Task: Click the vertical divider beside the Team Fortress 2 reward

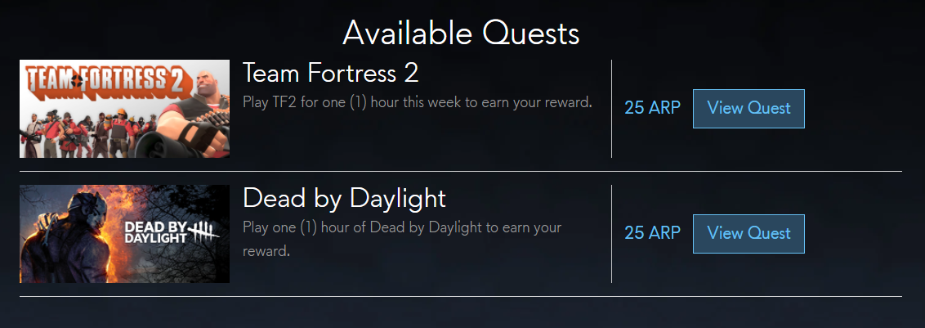Action: click(x=612, y=109)
